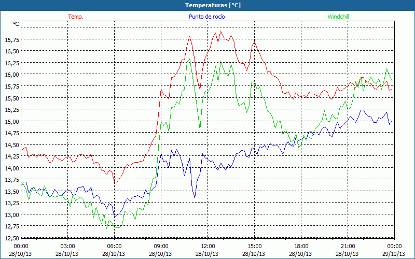Screen dimensions: 415x259
Task: Click the 15,50 y-axis value
Action: (12, 98)
